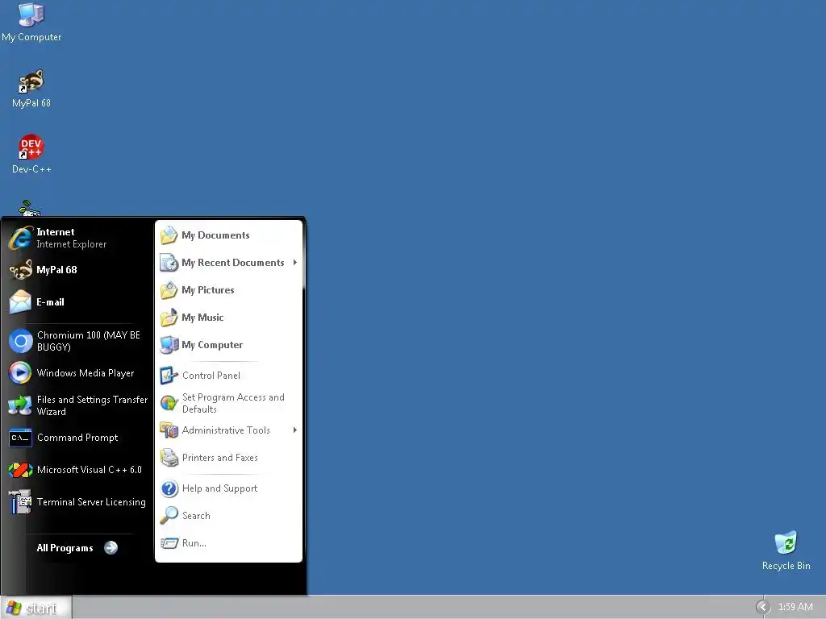Click Set Program Access and Defaults icon

tap(169, 403)
